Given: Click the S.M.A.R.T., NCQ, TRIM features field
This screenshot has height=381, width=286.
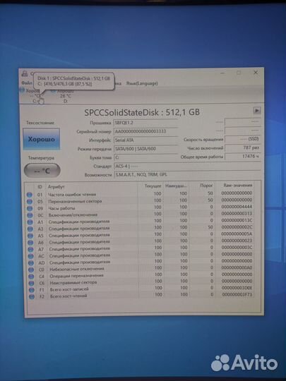Looking at the screenshot, I should [x=187, y=175].
